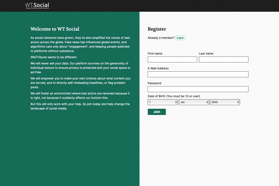Select paragraph starting 'We will foster an environment'
The width and height of the screenshot is (279, 186).
80,96
